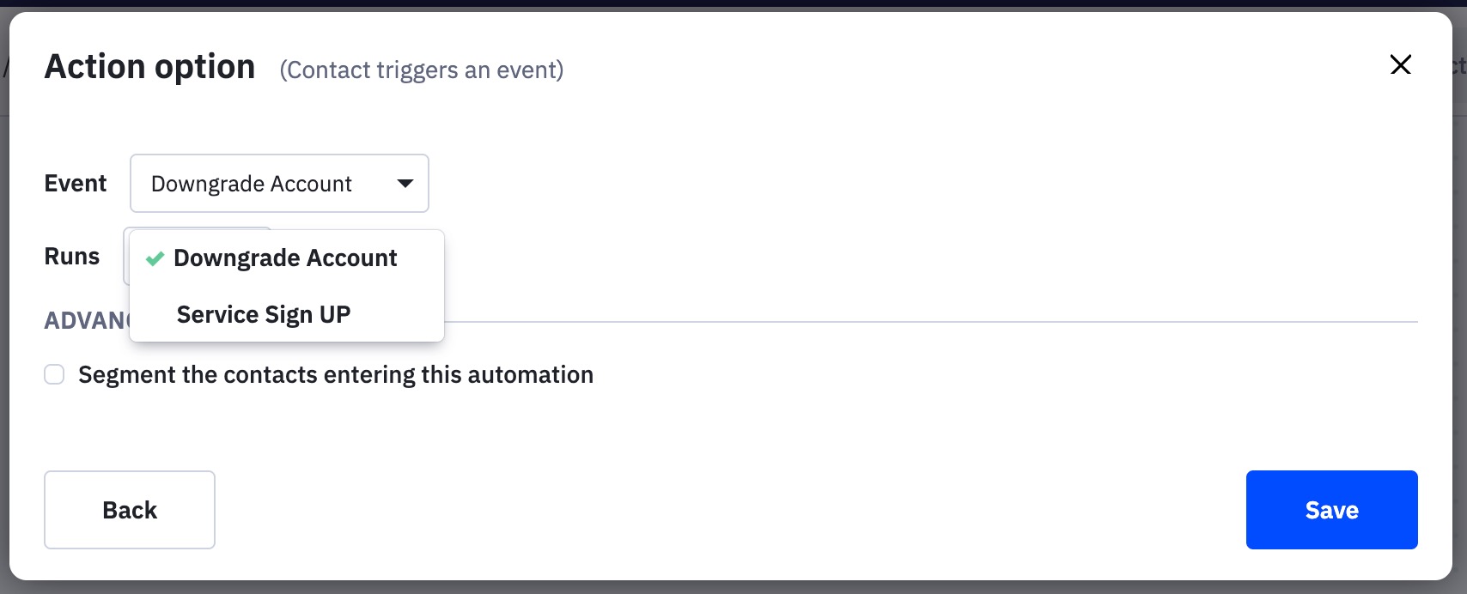
Task: Click the Runs row label
Action: click(71, 256)
